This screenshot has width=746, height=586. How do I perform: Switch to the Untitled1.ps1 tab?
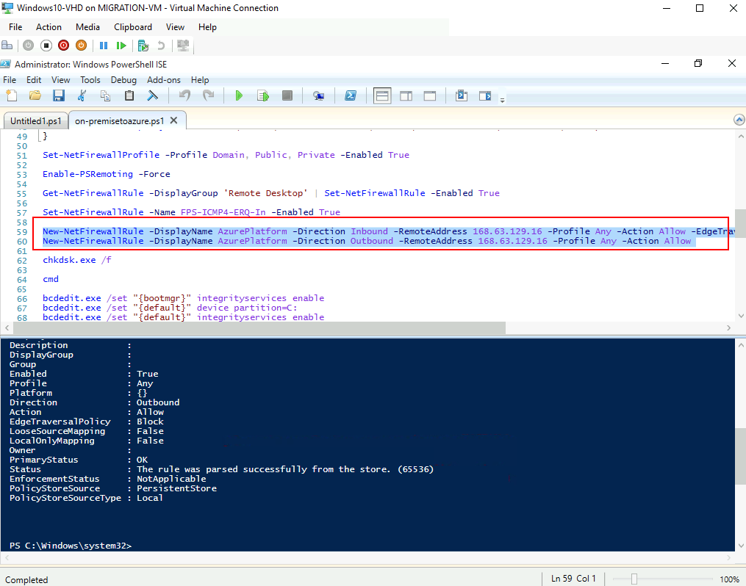(x=36, y=120)
